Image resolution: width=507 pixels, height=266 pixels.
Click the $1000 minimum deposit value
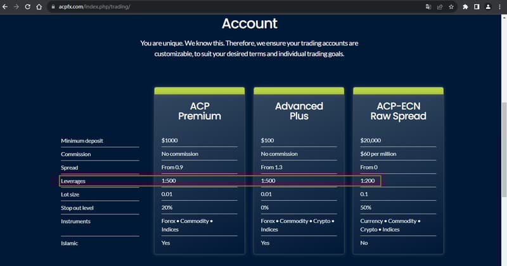tap(169, 140)
